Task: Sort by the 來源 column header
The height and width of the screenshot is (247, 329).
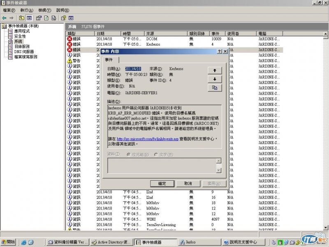Action: pyautogui.click(x=166, y=33)
